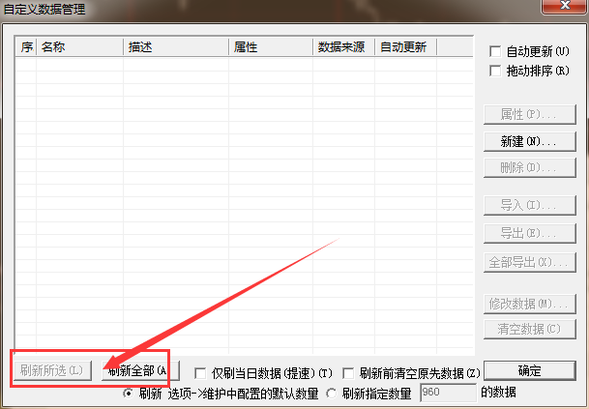Click the 全部导出(X)... button
Viewport: 589px width, 409px height.
click(530, 262)
